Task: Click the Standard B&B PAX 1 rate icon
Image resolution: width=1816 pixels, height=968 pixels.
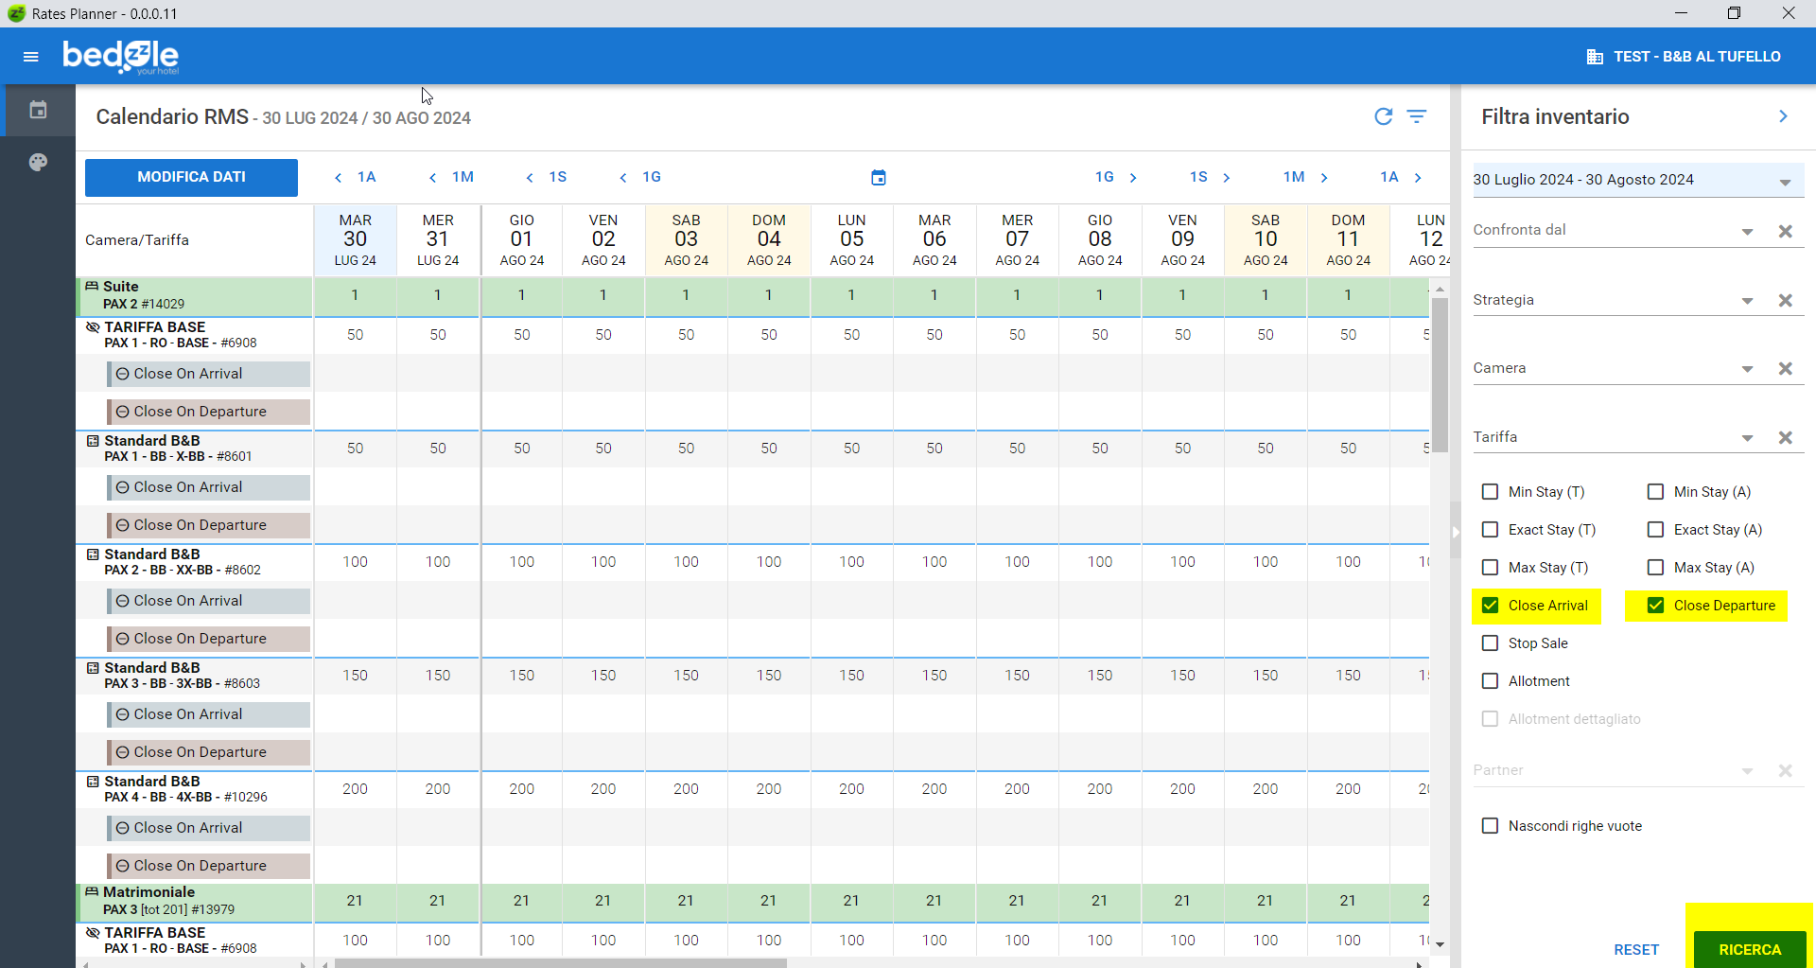Action: pos(93,440)
